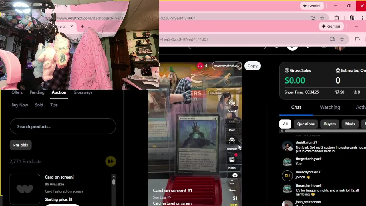Bookmark page with star in lower window
This screenshot has width=366, height=206.
tap(342, 39)
